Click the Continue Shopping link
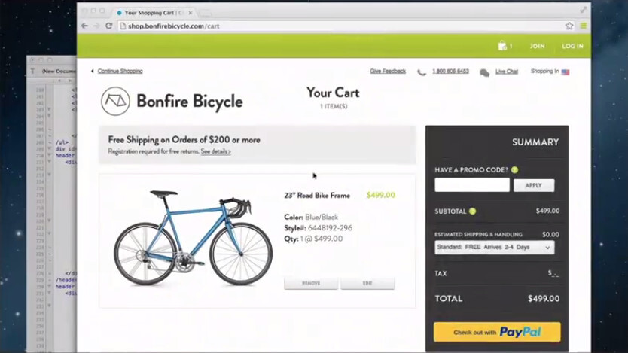628x353 pixels. (120, 72)
